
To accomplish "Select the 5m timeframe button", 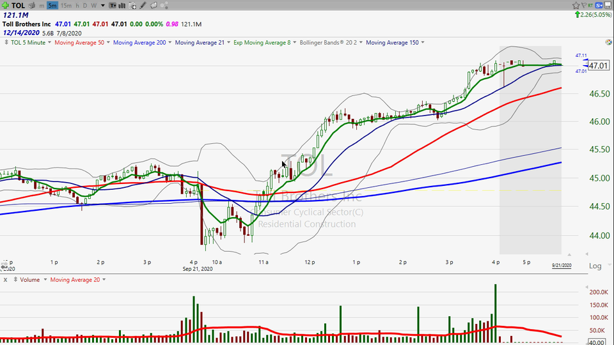I will (x=52, y=5).
